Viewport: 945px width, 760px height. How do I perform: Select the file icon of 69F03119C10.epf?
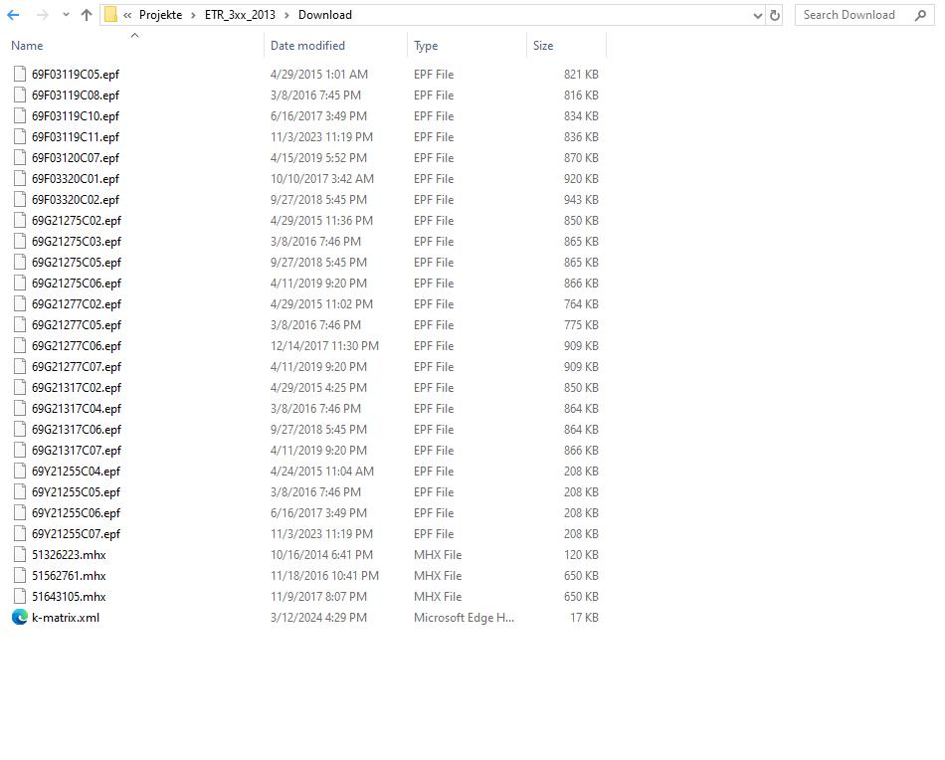(x=20, y=116)
